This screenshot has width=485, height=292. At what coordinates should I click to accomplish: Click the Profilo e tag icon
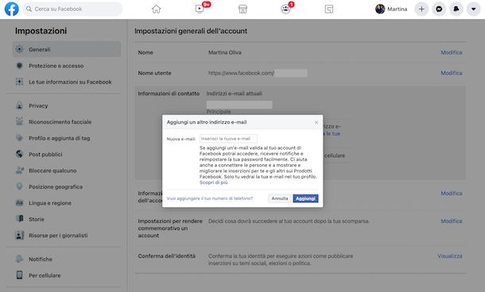tap(19, 137)
